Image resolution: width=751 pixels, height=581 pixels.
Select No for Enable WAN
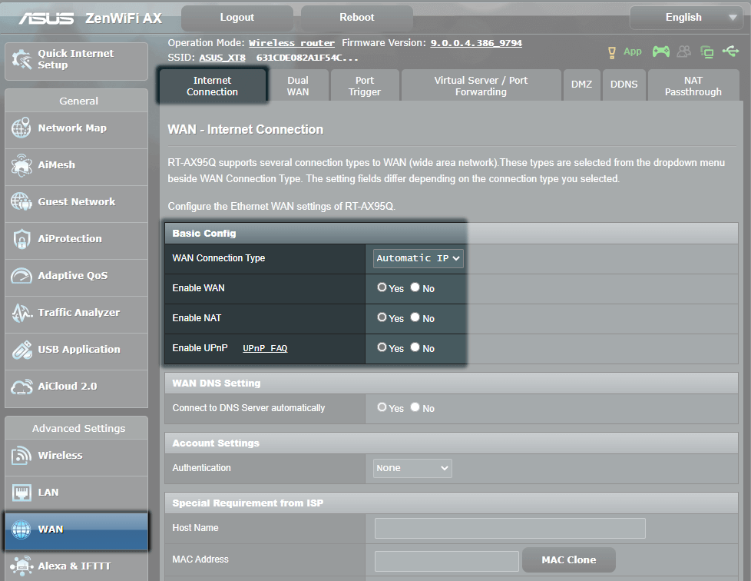(x=415, y=287)
